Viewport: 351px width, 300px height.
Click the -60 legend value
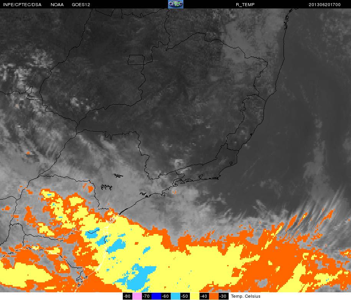click(x=166, y=296)
